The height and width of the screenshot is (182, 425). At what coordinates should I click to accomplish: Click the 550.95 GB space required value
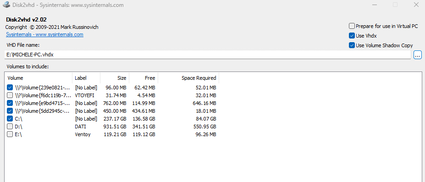tap(204, 126)
